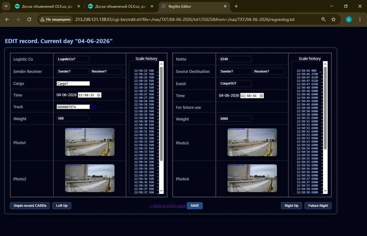Open time picker clock icon for 12:50:56

pos(261,96)
